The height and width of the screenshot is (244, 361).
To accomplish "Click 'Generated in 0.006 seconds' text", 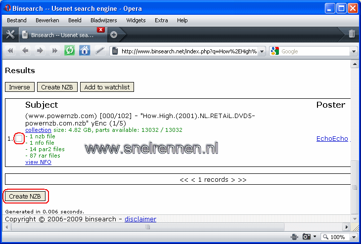I will pos(45,211).
